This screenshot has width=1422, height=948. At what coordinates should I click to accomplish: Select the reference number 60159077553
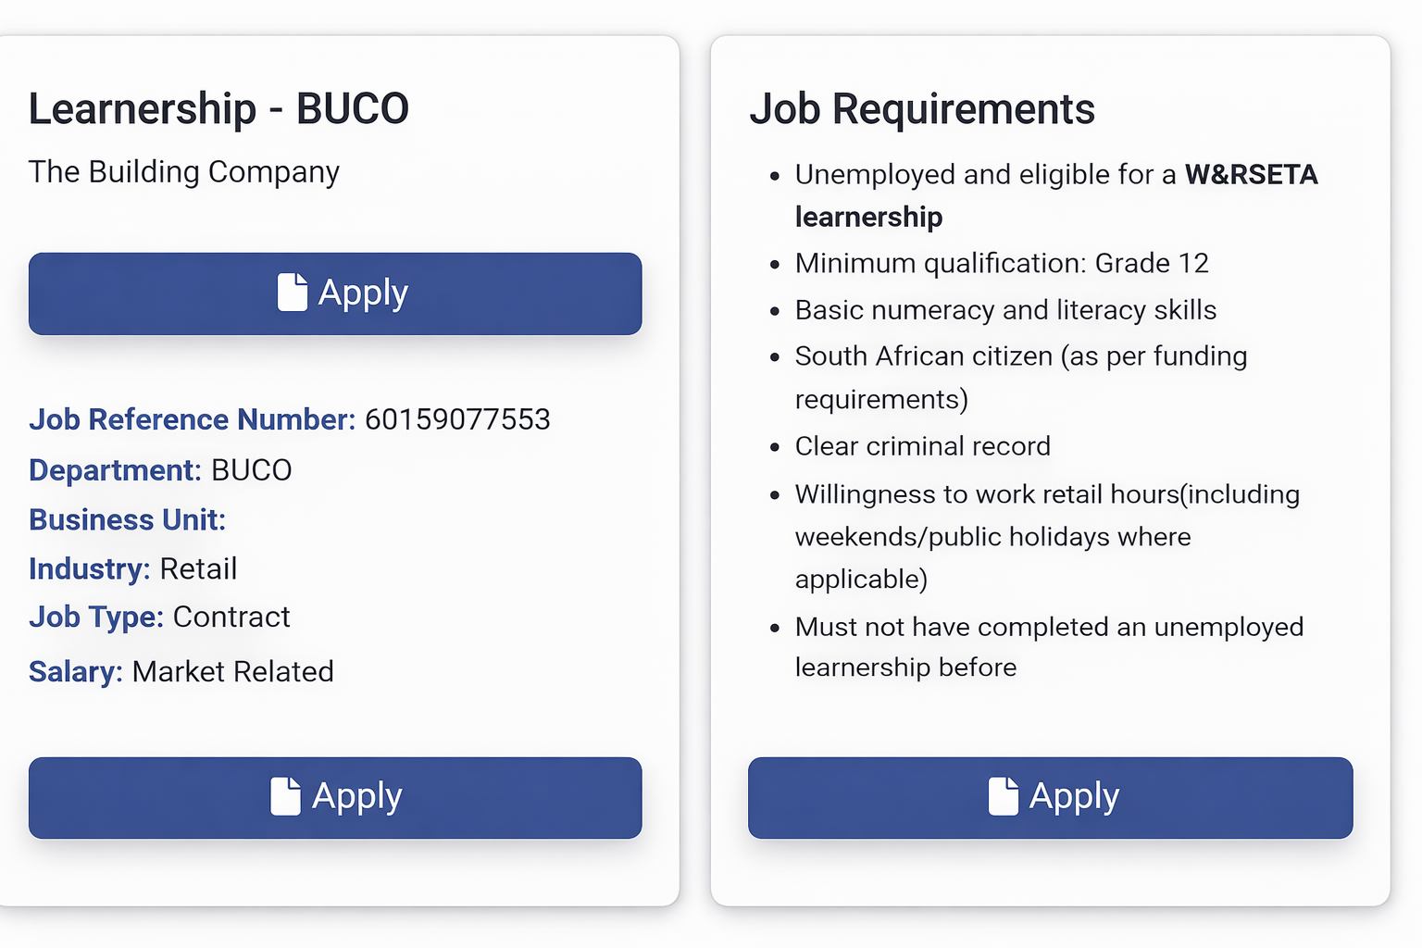[x=457, y=419]
